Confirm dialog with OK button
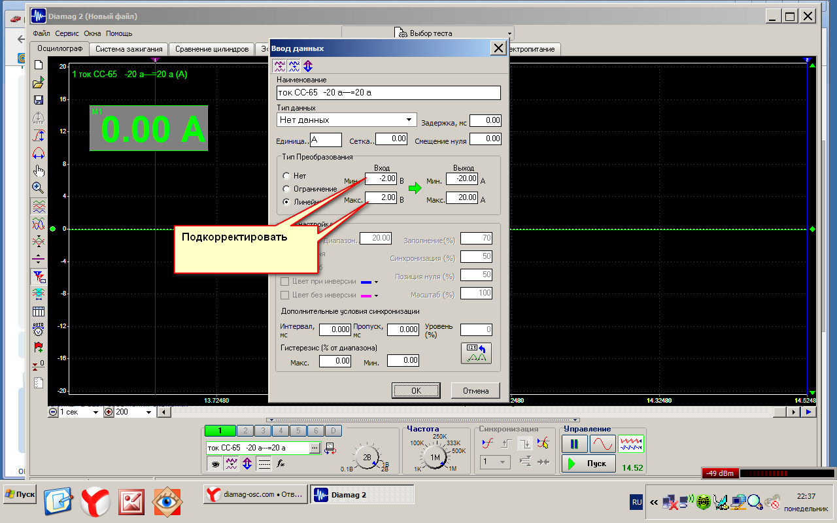Screen dimensions: 837x523 click(x=417, y=390)
